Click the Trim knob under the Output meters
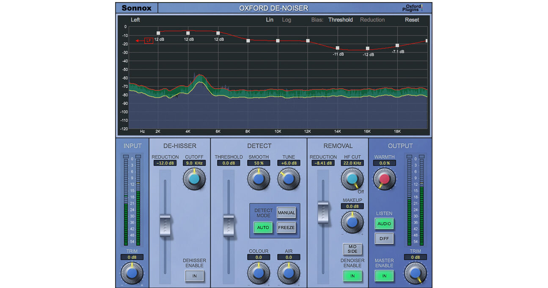Image resolution: width=548 pixels, height=288 pixels. tap(415, 273)
